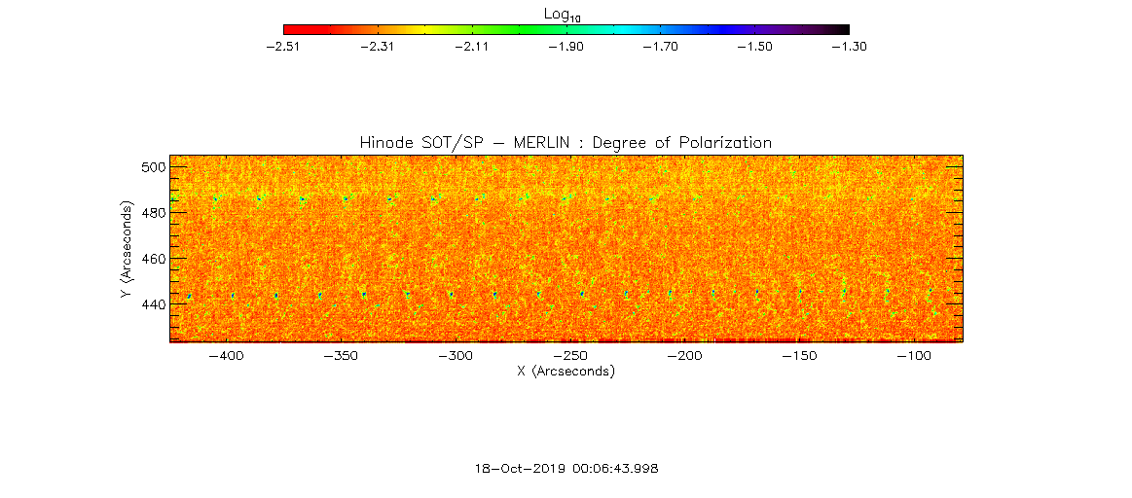
Task: Click the -1.50 colorbar tick label
Action: [x=754, y=46]
